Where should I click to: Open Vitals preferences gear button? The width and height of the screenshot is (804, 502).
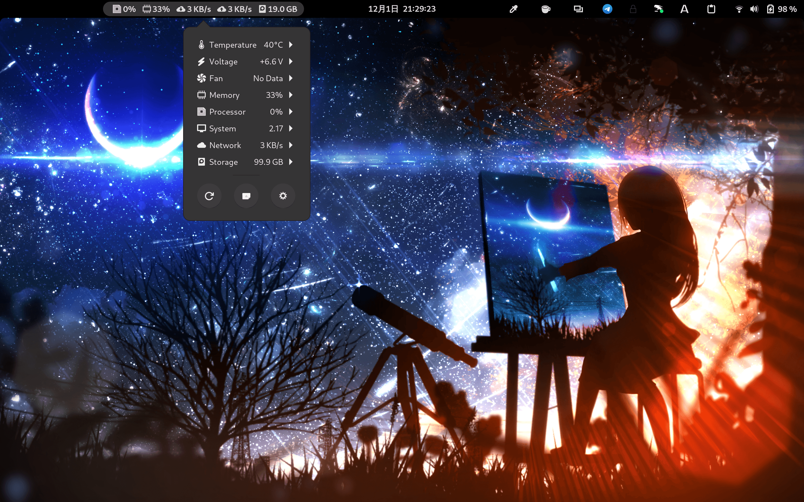283,196
